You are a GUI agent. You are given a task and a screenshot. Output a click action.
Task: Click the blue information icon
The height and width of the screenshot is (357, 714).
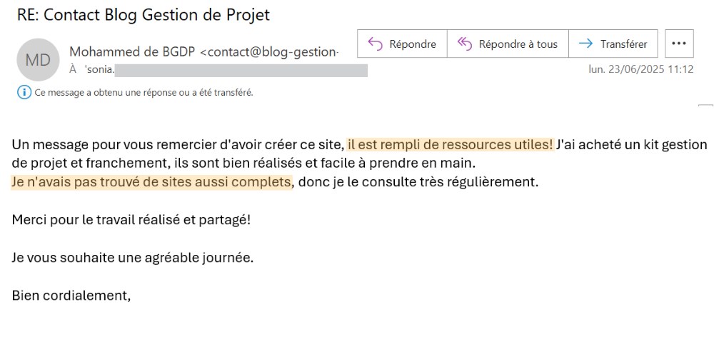click(24, 92)
